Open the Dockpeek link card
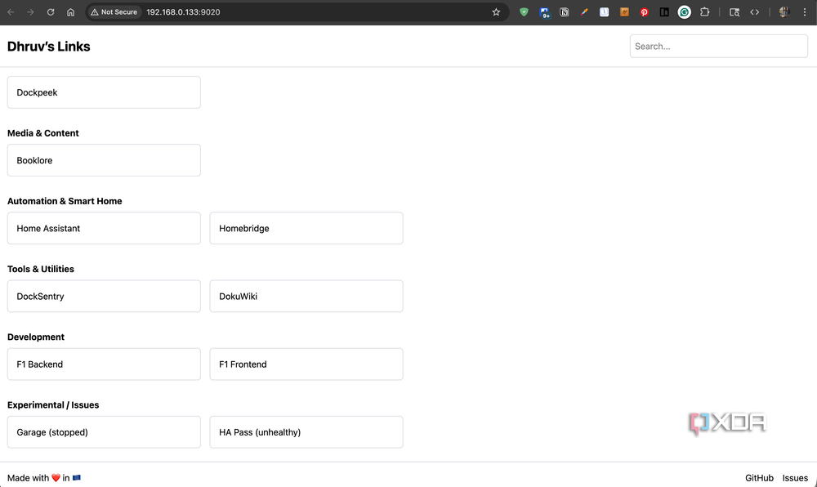 104,92
